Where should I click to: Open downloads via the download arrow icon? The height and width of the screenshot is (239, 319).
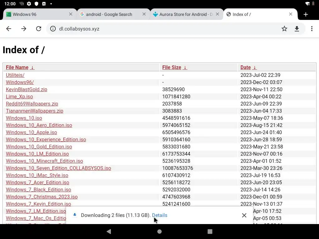(x=297, y=29)
